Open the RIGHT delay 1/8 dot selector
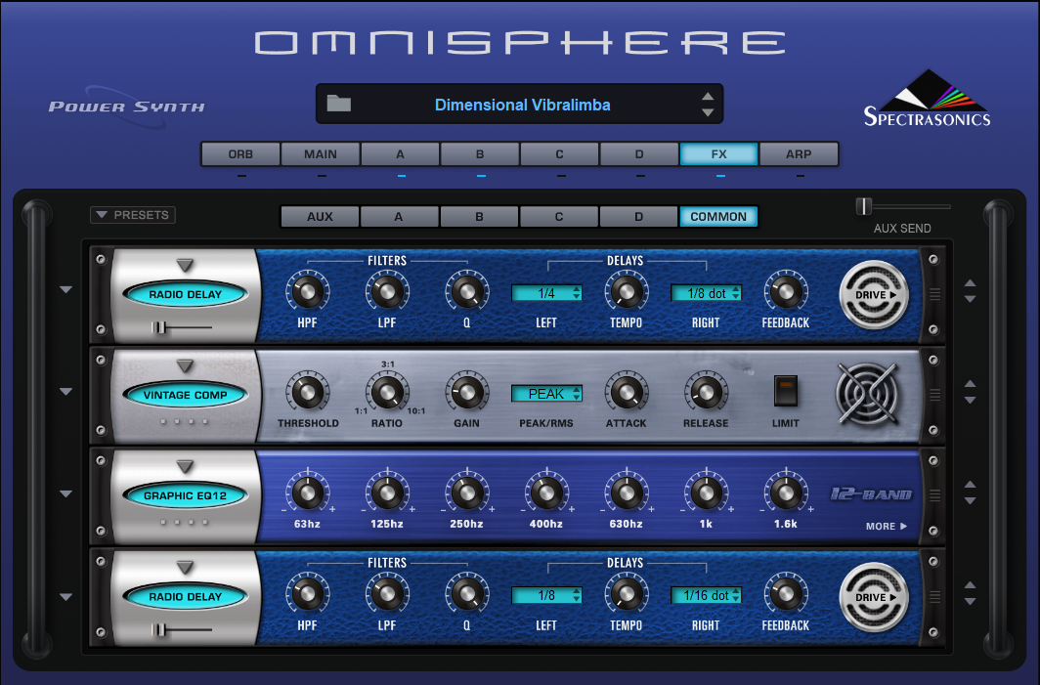Viewport: 1040px width, 685px height. (x=706, y=293)
